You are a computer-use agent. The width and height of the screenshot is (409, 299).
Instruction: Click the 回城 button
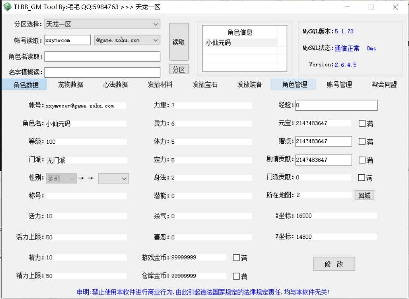click(364, 195)
